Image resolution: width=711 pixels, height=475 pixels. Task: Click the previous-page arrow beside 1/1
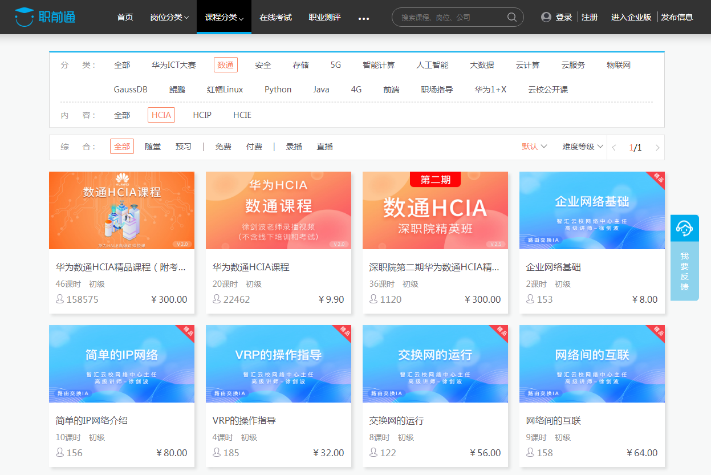coord(614,147)
